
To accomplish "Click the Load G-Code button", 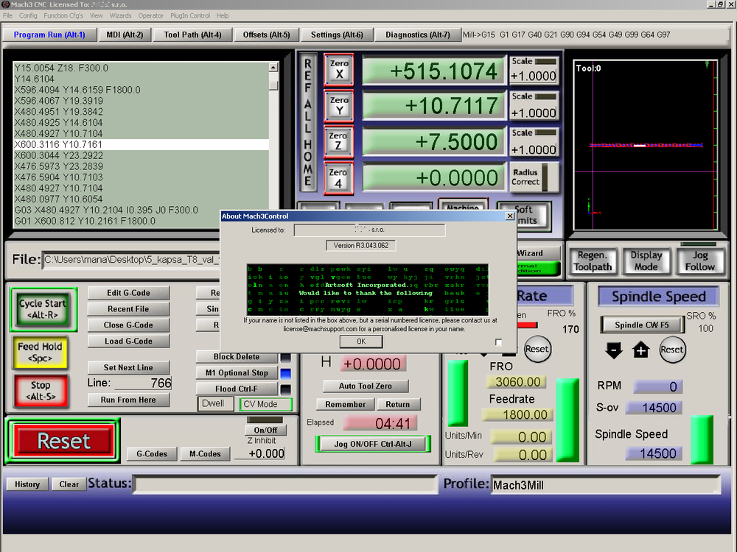I will (128, 342).
